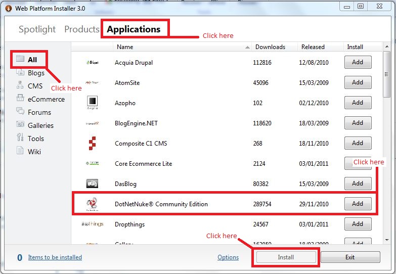Select the All category
This screenshot has height=274, width=396.
click(32, 60)
